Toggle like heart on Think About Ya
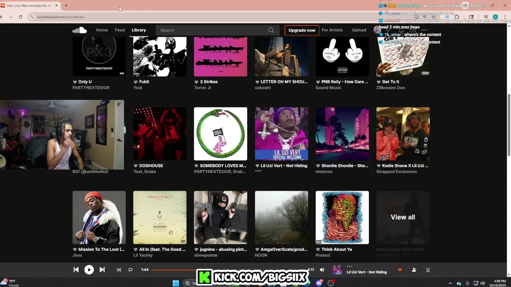511x287 pixels. coord(318,250)
